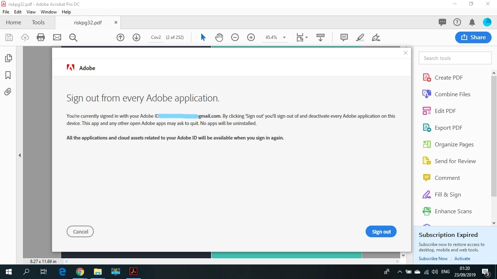Open Chrome from the taskbar
The image size is (497, 279).
80,272
